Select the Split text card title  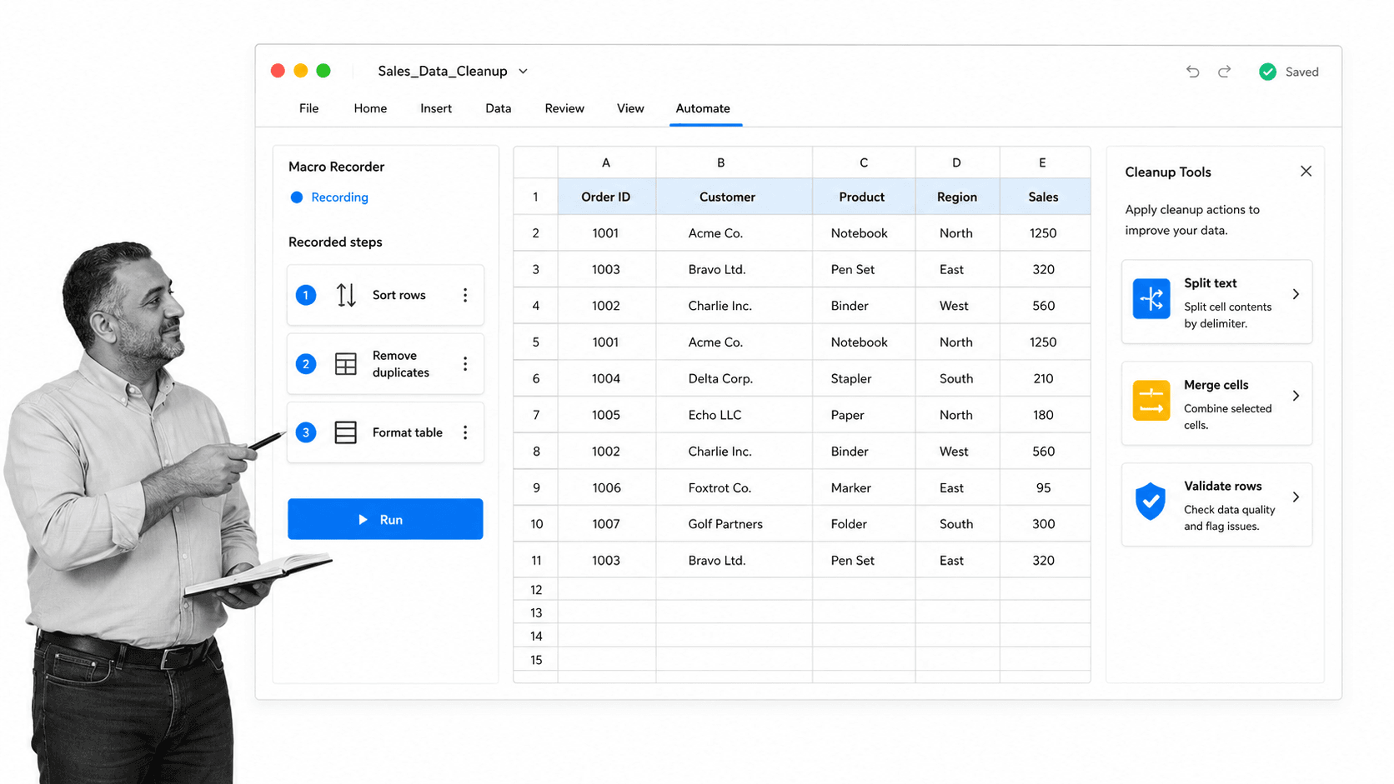(x=1211, y=283)
